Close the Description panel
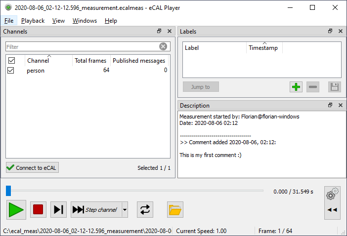347x236 pixels. (x=341, y=105)
